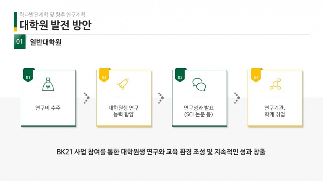323x181 pixels.
Task: Select the yellow rocket icon
Action: 123,84
